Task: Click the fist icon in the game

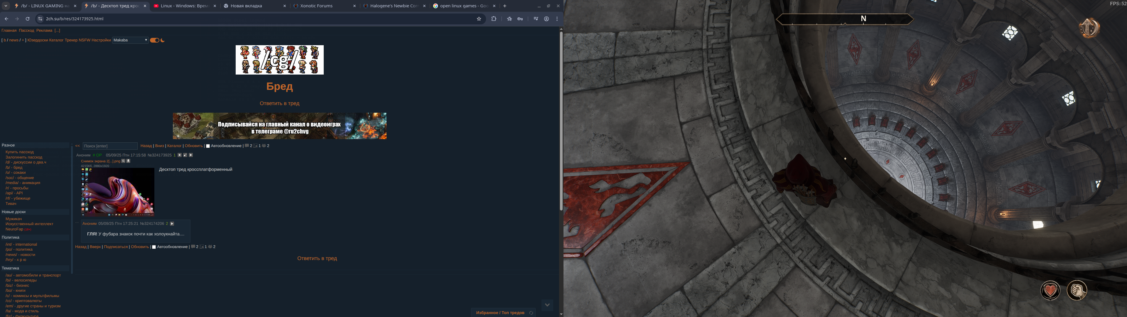Action: (1077, 290)
